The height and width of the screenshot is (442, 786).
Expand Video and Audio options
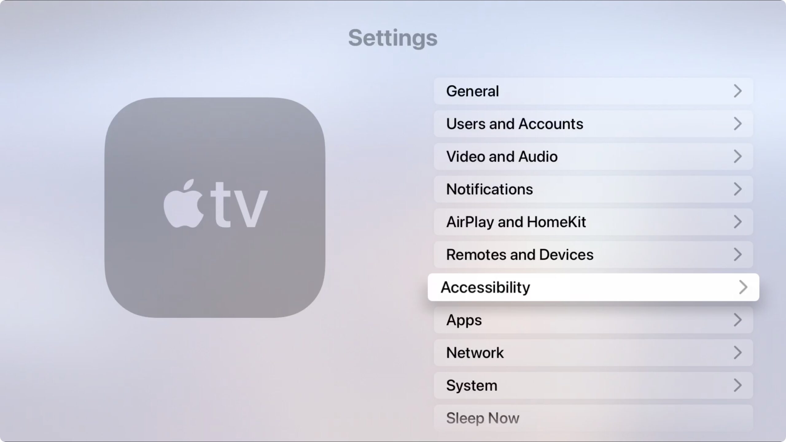point(594,156)
